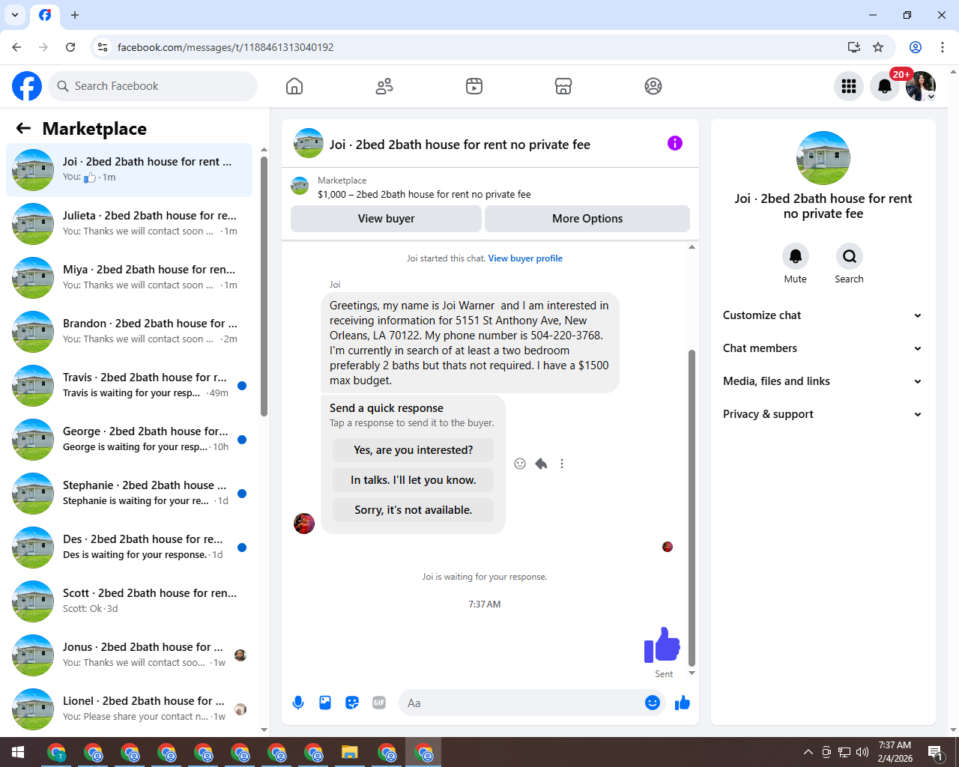
Task: Open the Chrome three-dot menu
Action: [943, 47]
